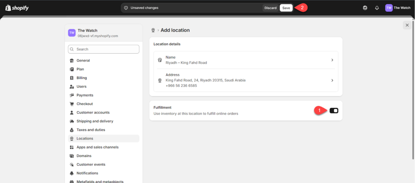Viewport: 415px width, 183px height.
Task: Open Apps and sales channels settings
Action: pyautogui.click(x=97, y=147)
